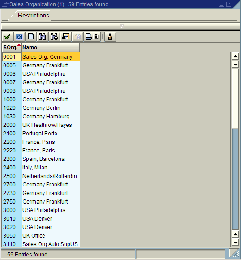241x260 pixels.
Task: Open Find with the binoculars icon
Action: 43,37
